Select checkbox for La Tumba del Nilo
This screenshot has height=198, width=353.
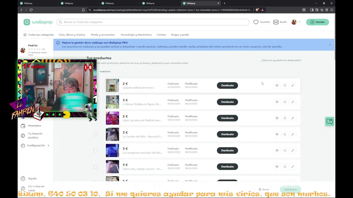point(95,134)
